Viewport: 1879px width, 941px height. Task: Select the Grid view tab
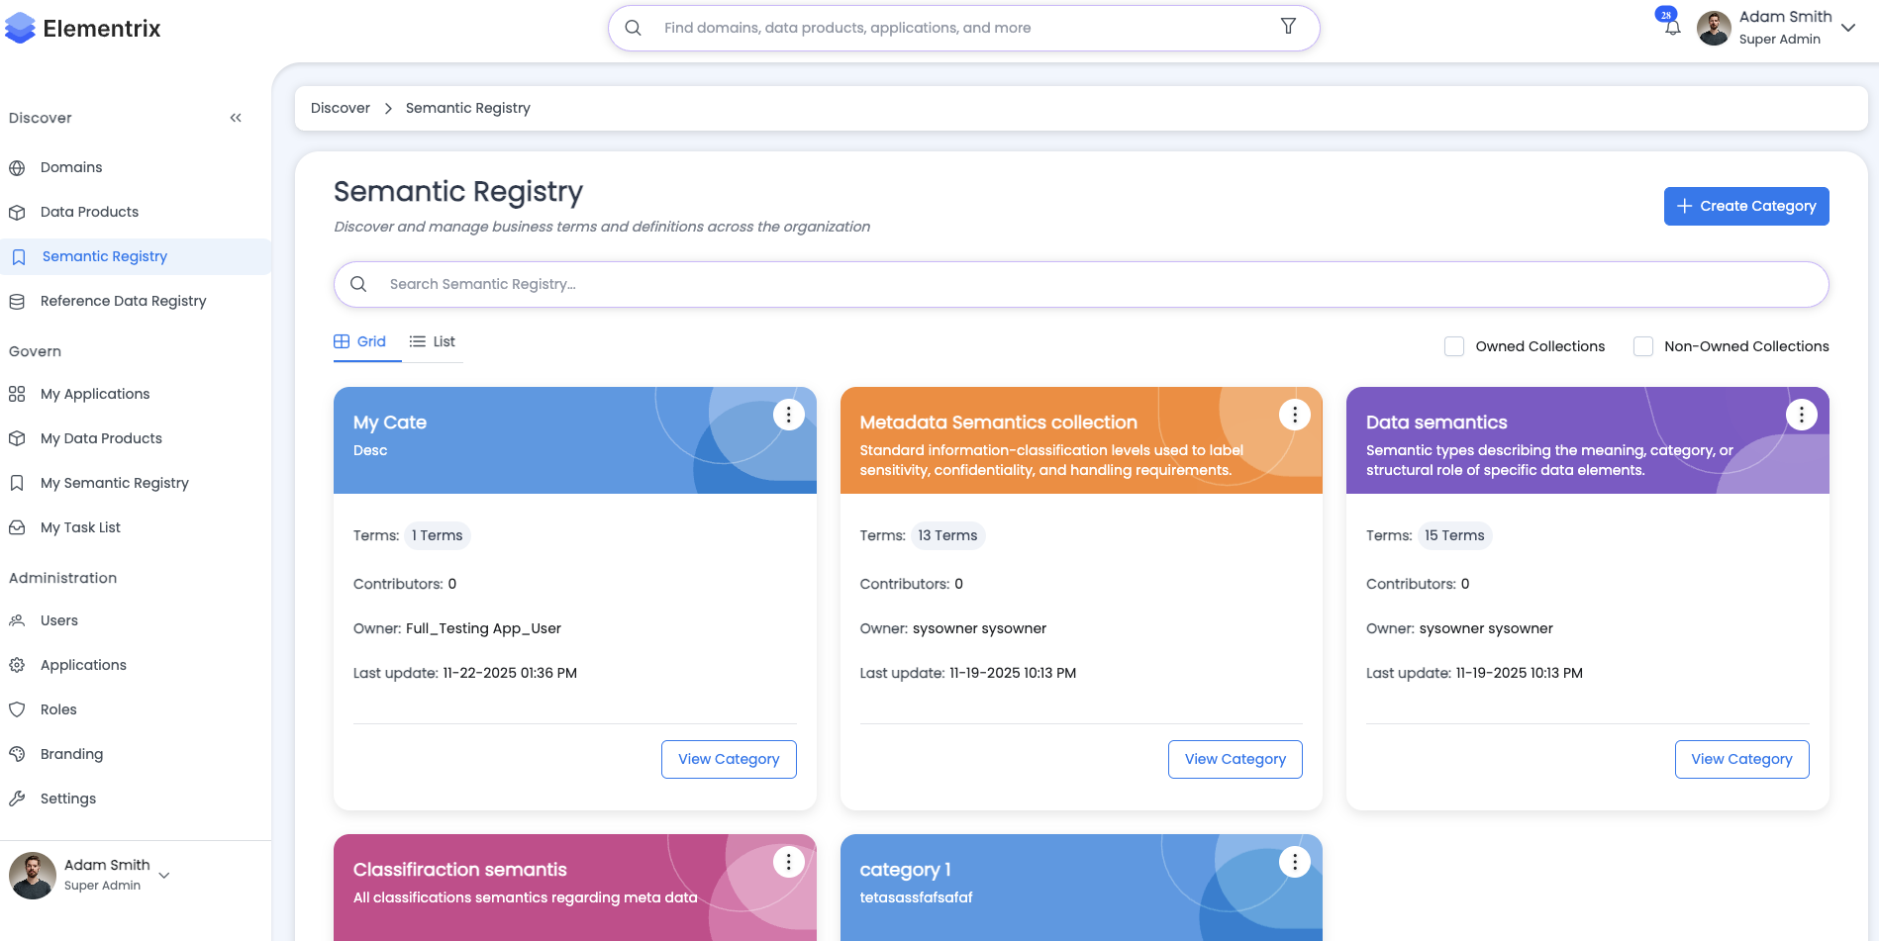(360, 341)
